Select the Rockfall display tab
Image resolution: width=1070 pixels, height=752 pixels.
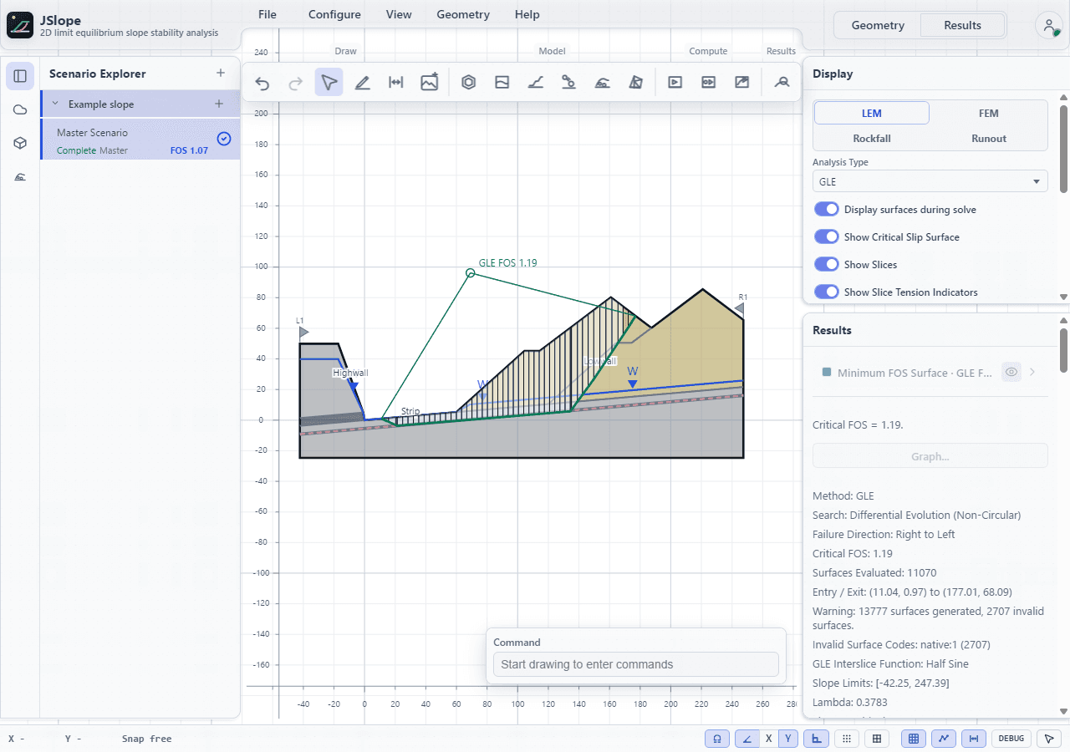click(872, 138)
